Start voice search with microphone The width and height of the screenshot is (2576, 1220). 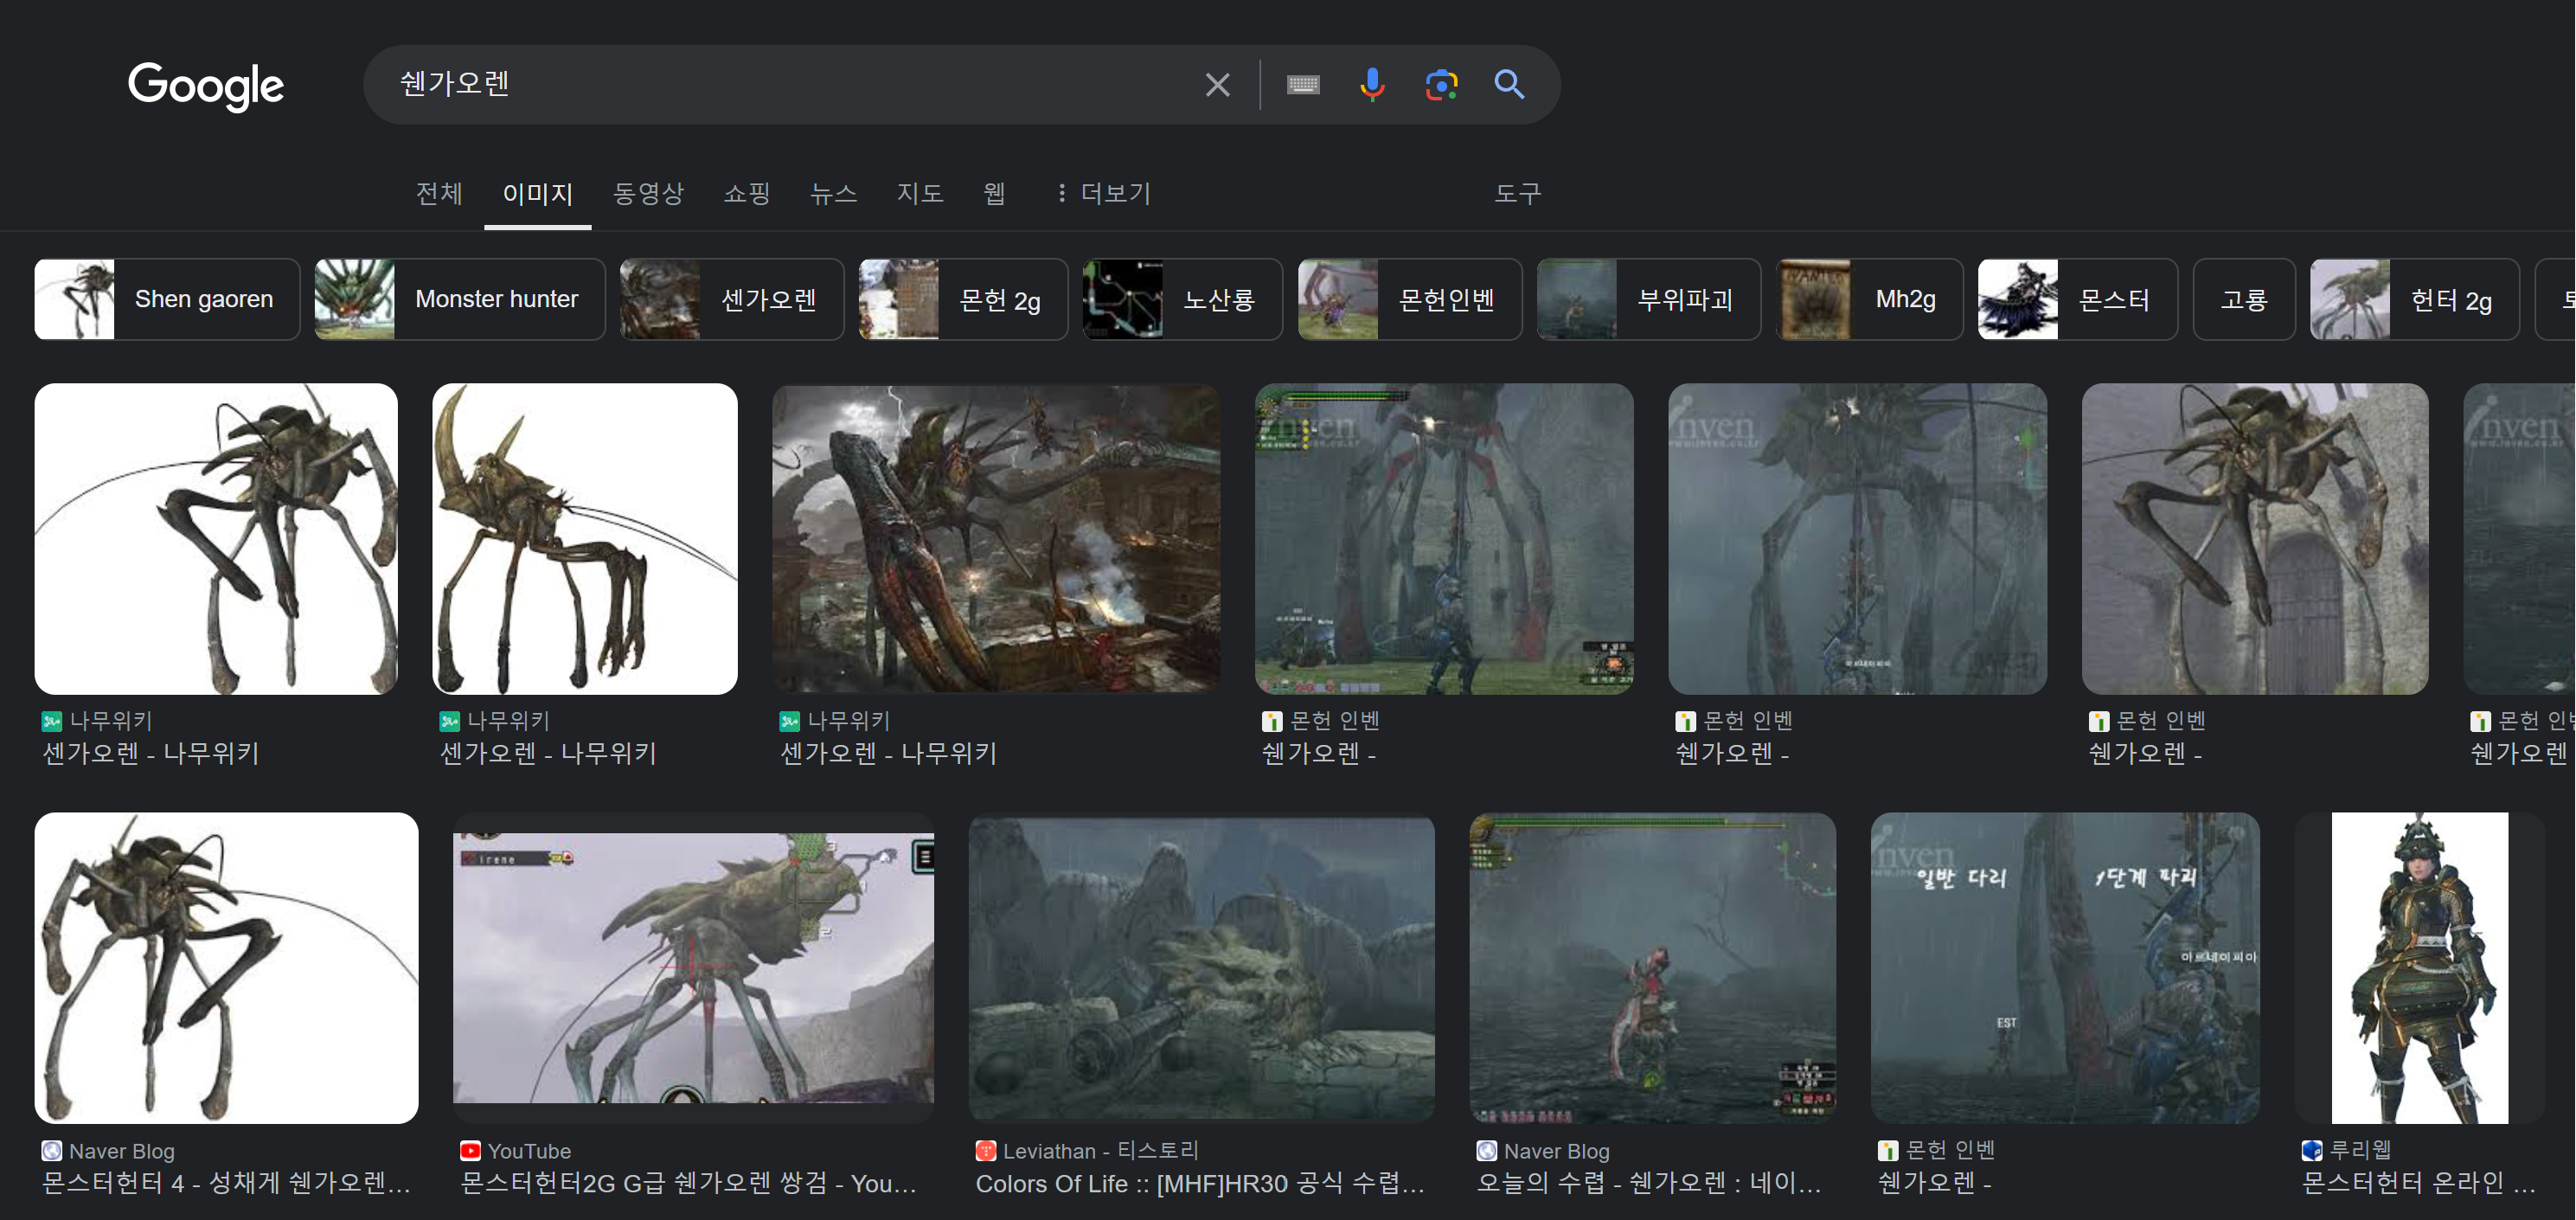(1372, 85)
